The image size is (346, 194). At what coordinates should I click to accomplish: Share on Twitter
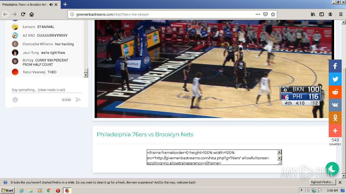point(335,79)
